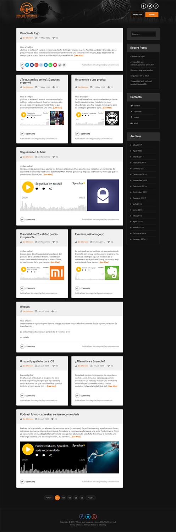Go to pagination page 02
Image resolution: width=176 pixels, height=532 pixels.
pos(64,498)
